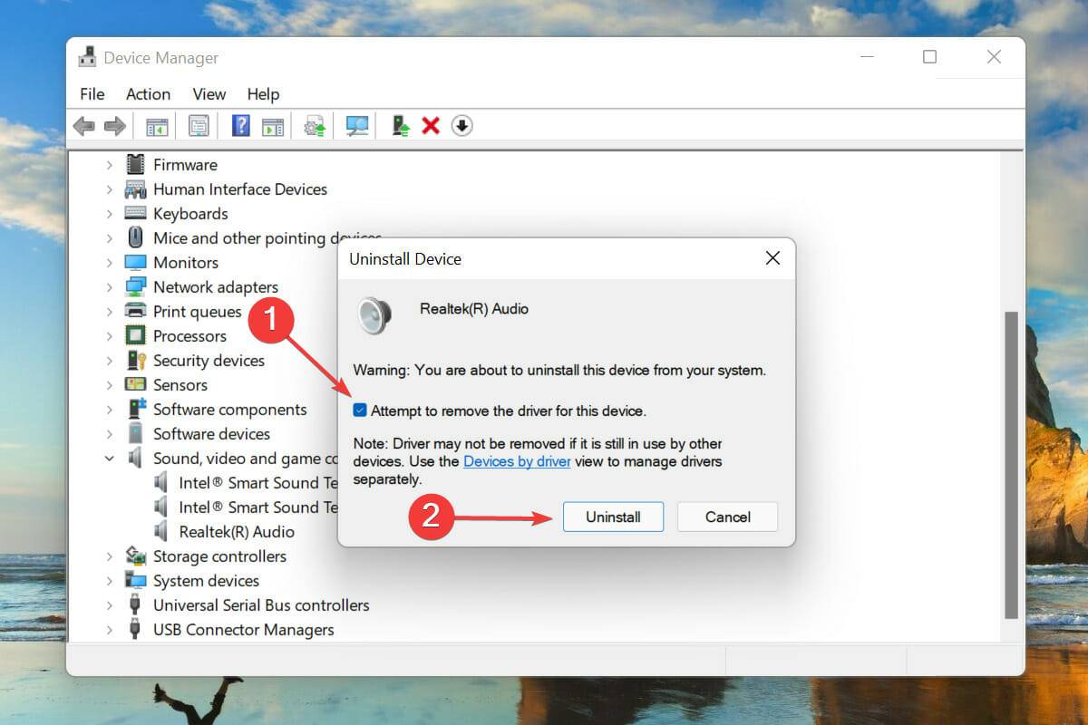1088x725 pixels.
Task: Open Help with the blue question mark icon
Action: coord(240,125)
